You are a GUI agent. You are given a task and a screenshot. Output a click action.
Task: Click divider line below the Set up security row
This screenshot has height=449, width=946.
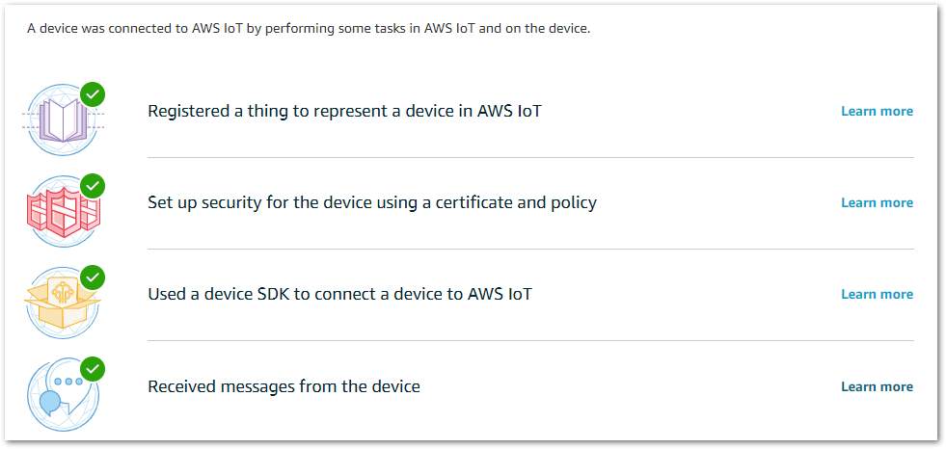pyautogui.click(x=531, y=249)
